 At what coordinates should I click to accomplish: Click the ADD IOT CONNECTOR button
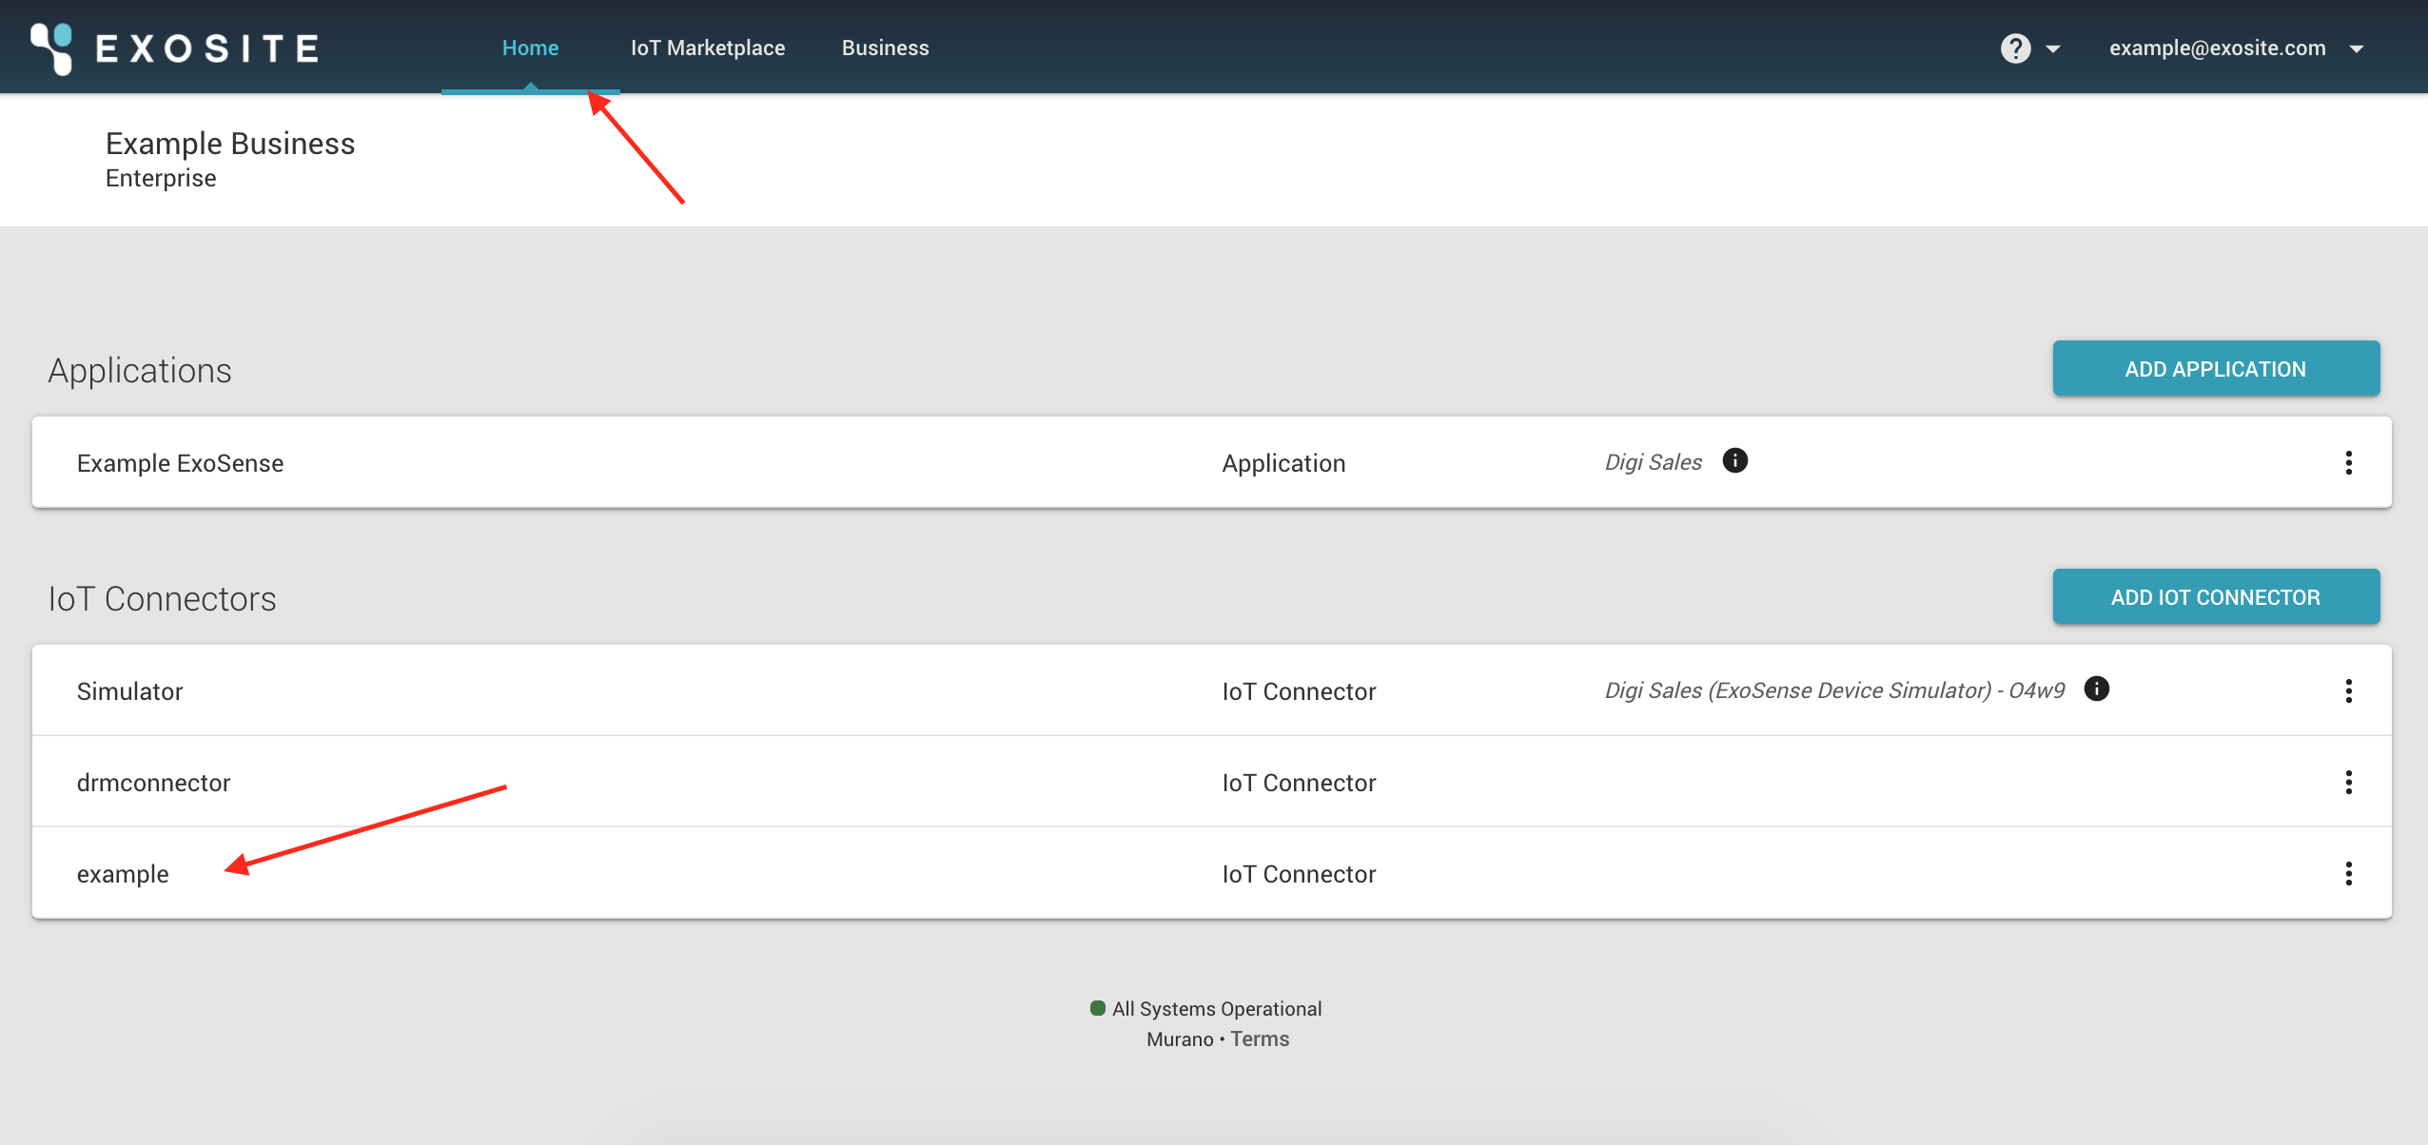2215,596
